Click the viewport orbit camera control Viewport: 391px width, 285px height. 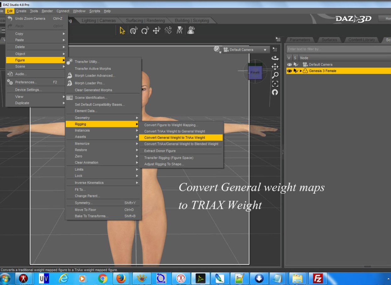275,58
